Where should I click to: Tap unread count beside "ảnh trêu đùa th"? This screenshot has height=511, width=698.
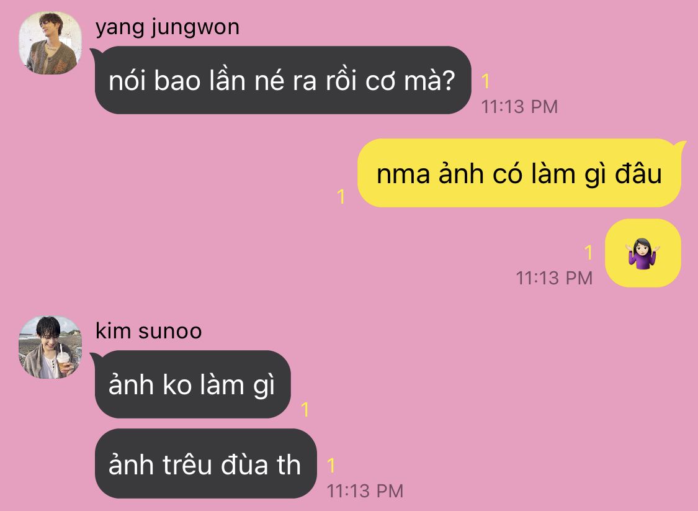(331, 466)
